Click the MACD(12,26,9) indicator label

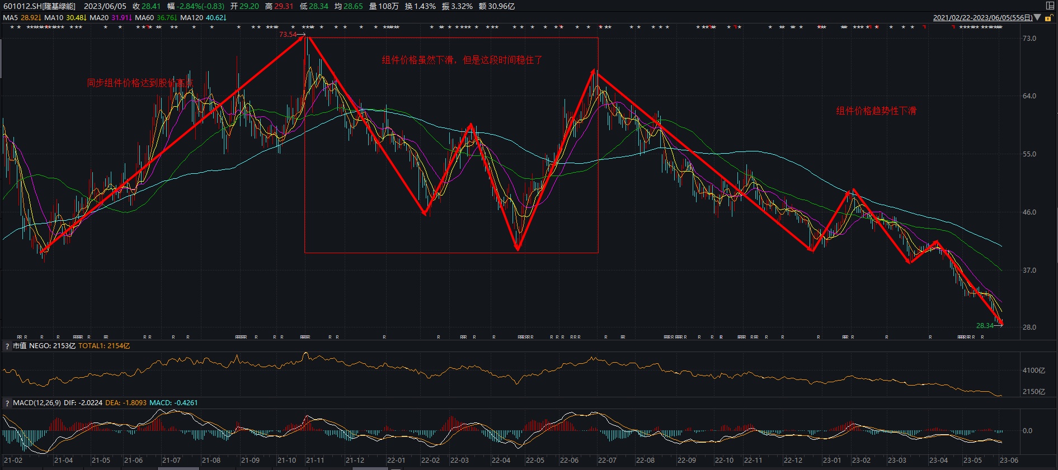tap(37, 403)
